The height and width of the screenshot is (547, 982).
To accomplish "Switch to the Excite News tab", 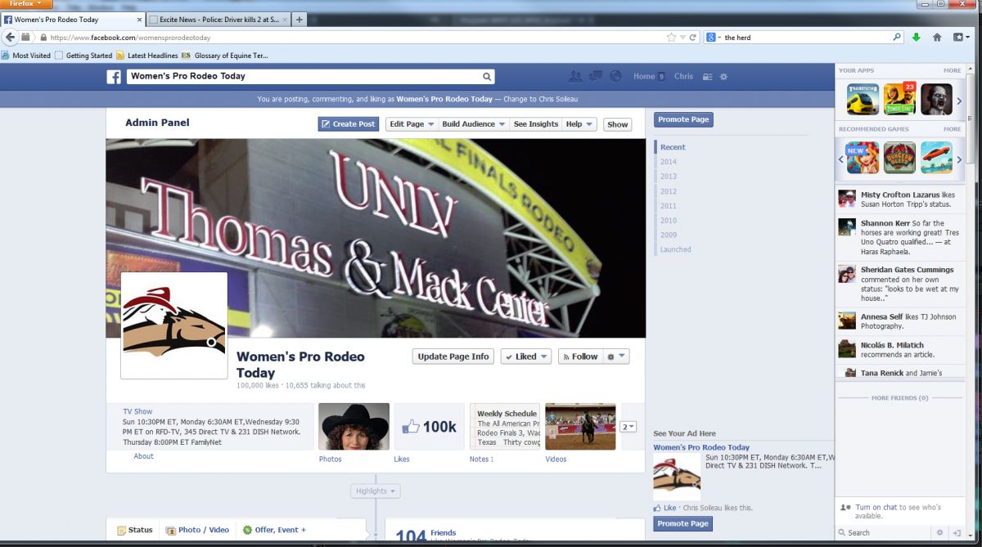I will pyautogui.click(x=218, y=19).
